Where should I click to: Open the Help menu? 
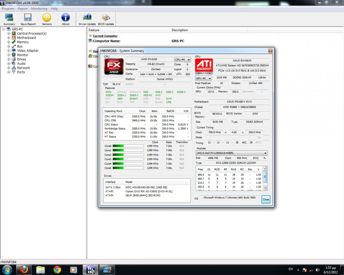54,9
